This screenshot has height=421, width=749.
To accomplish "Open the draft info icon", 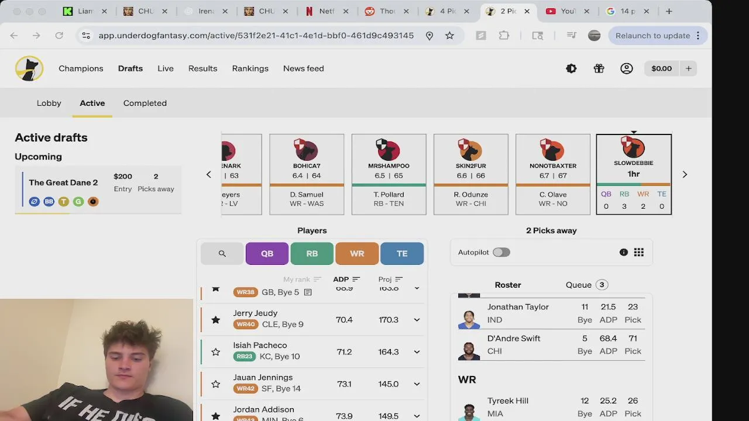I will [x=624, y=252].
